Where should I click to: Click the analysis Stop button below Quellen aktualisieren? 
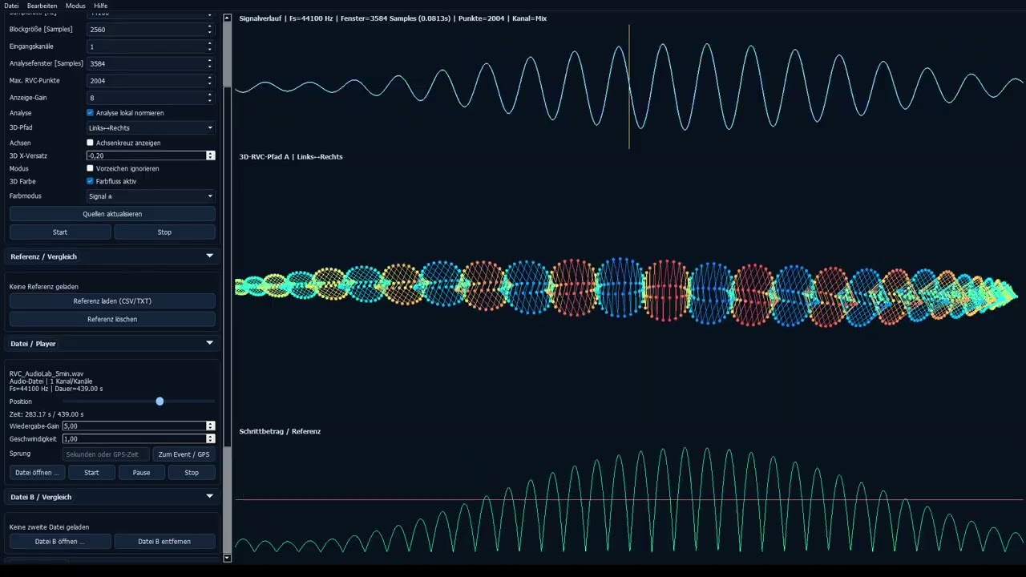click(x=164, y=232)
